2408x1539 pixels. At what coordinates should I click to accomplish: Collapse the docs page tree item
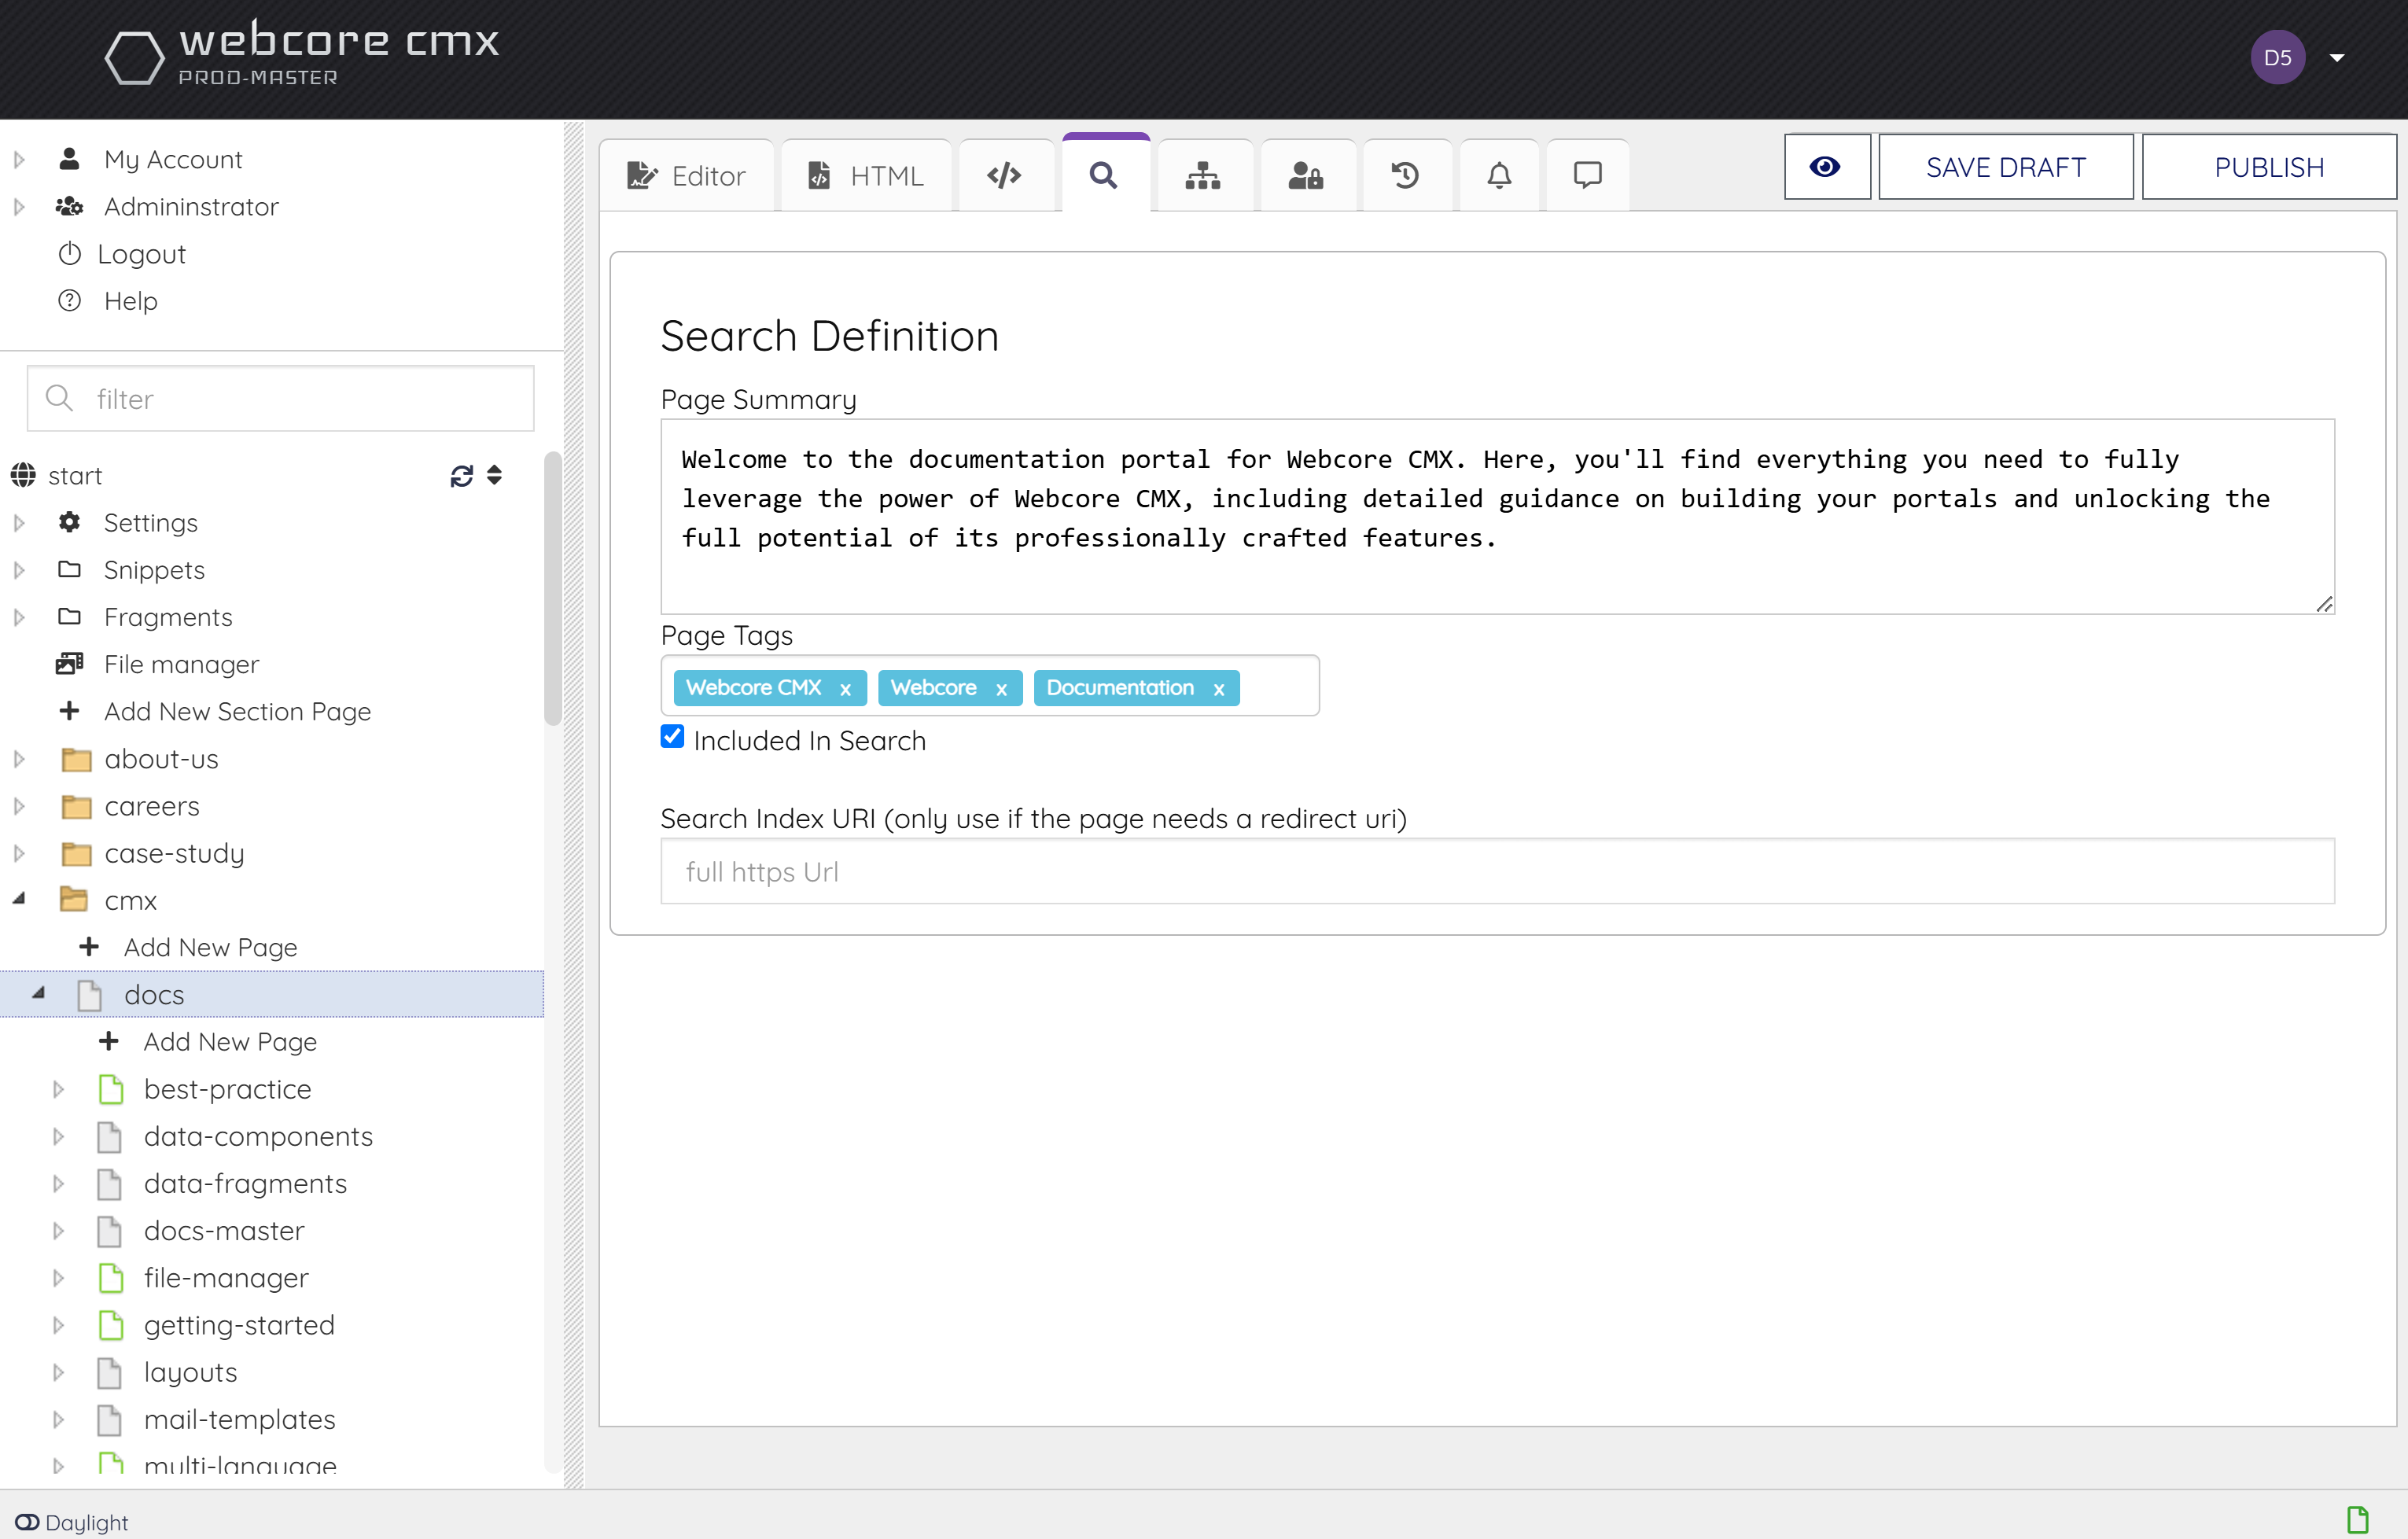tap(37, 995)
